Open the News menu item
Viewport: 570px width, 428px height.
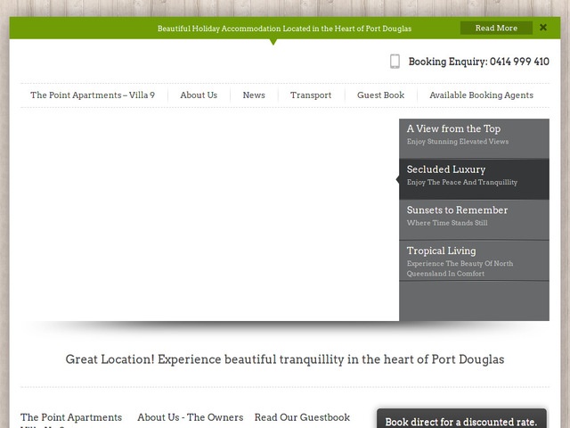tap(254, 95)
